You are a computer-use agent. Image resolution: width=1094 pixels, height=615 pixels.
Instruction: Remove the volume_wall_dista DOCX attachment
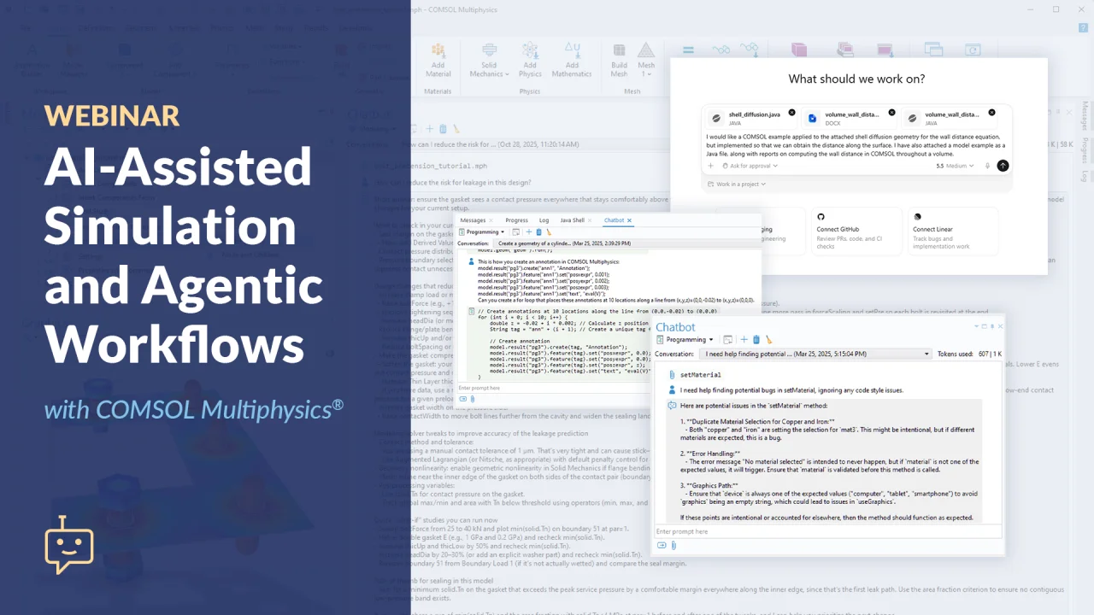click(891, 113)
